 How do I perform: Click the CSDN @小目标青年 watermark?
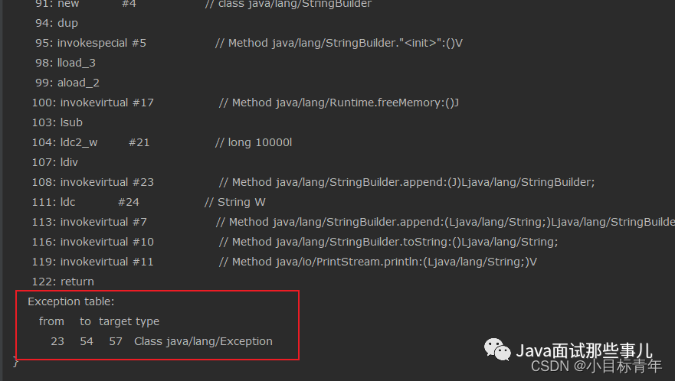[x=596, y=366]
